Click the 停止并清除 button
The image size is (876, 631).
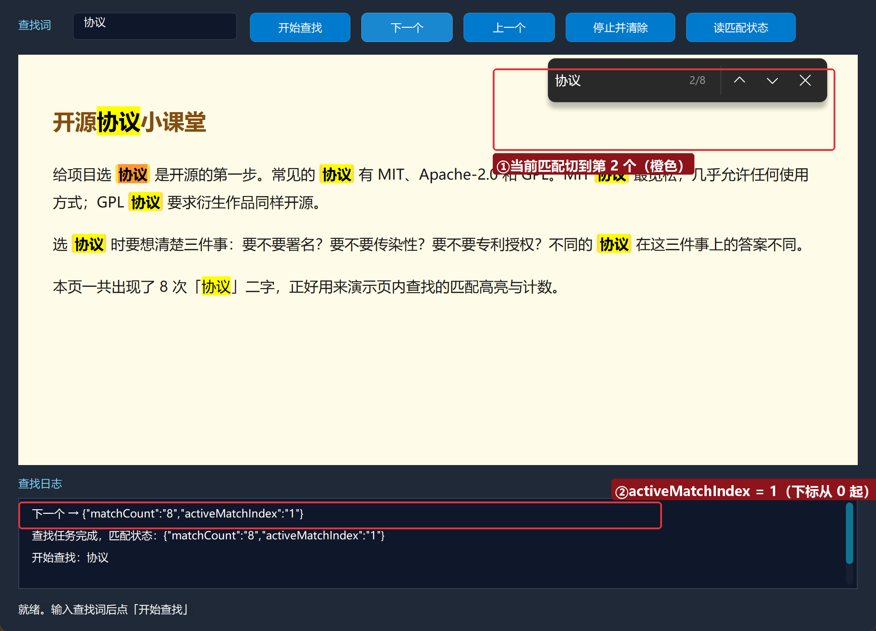pos(620,27)
